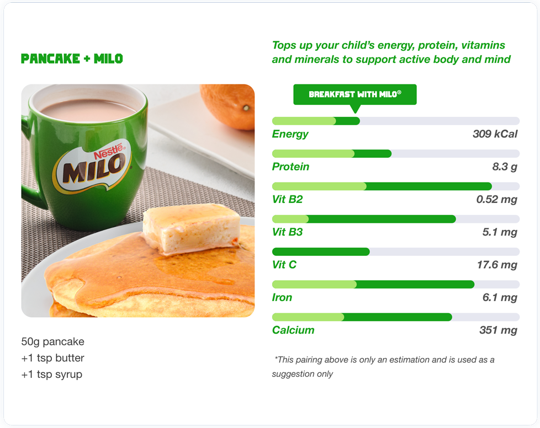Click the Calcium progress bar
Image resolution: width=540 pixels, height=428 pixels.
coord(396,317)
